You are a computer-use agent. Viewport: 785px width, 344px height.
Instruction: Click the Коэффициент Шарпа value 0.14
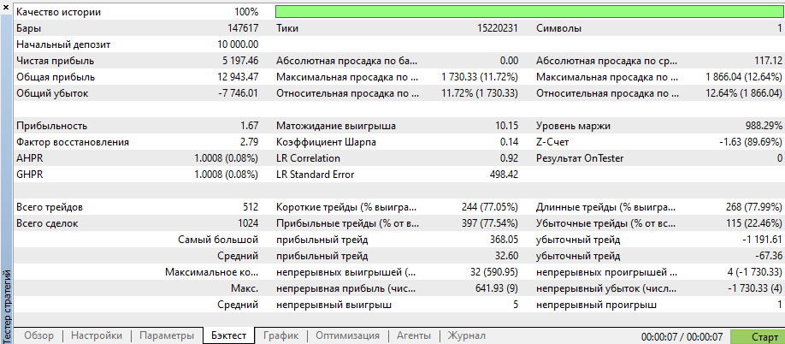tap(509, 142)
